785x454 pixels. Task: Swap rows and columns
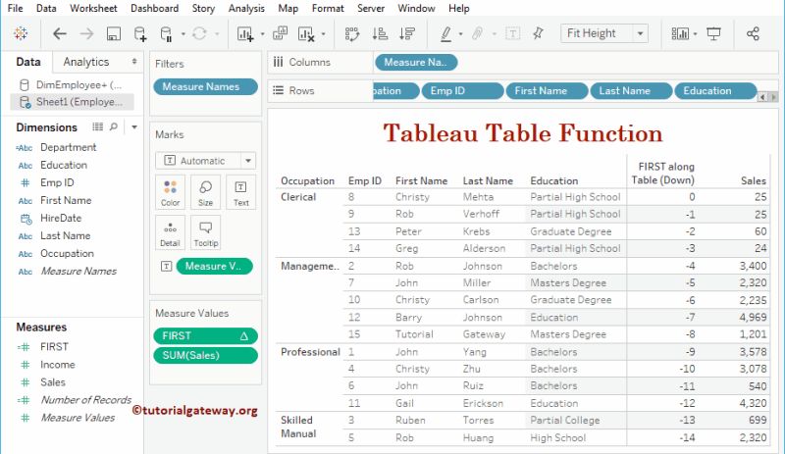tap(352, 33)
